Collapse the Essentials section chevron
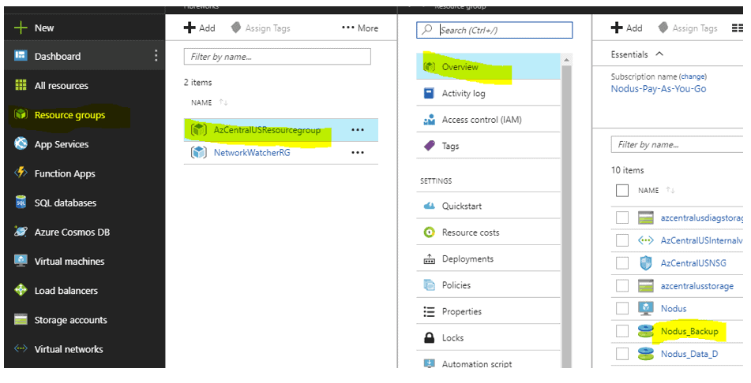751x383 pixels. pos(659,54)
